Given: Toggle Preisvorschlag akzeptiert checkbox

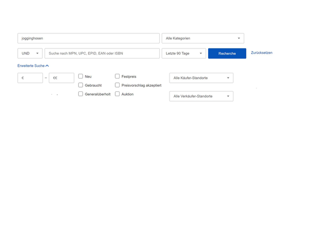Looking at the screenshot, I should [117, 85].
